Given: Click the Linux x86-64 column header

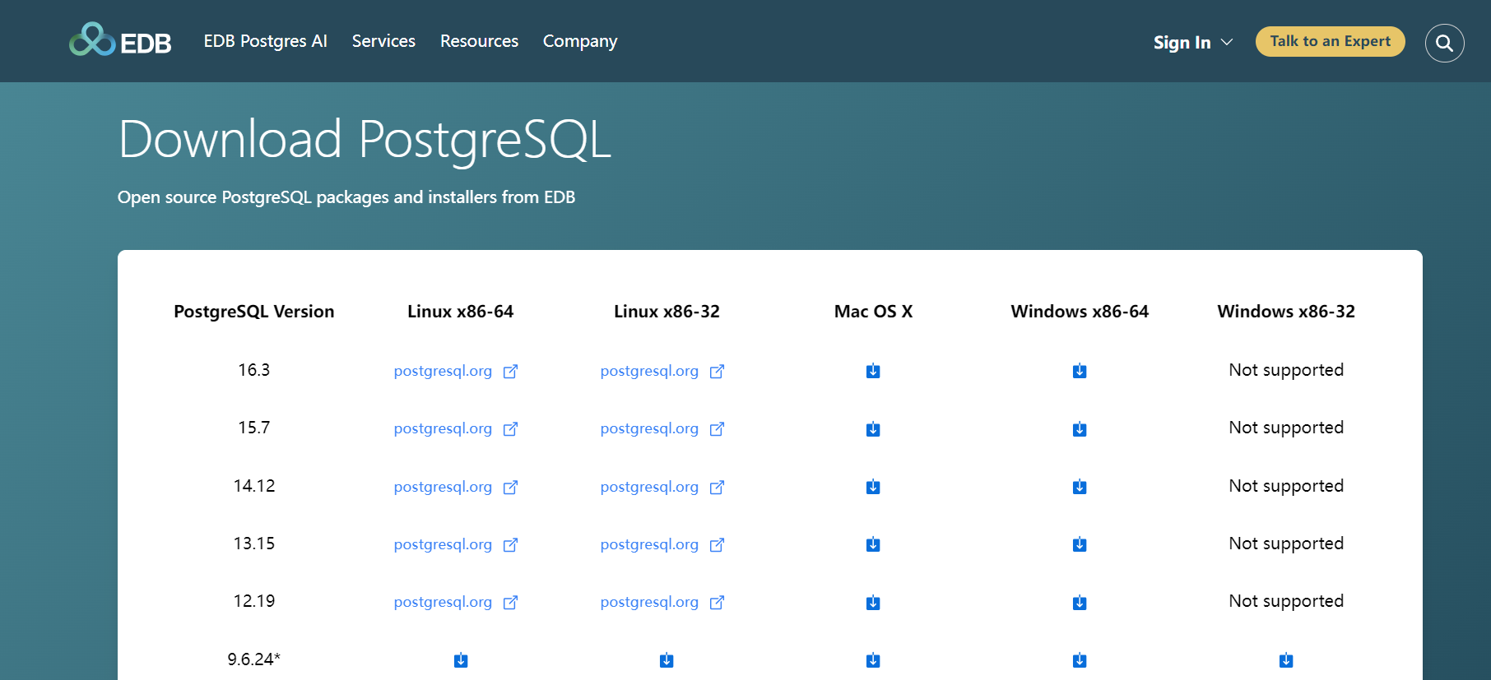Looking at the screenshot, I should click(461, 312).
